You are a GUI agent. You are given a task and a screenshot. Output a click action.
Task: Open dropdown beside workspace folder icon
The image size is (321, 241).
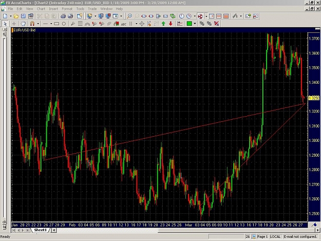click(95, 16)
